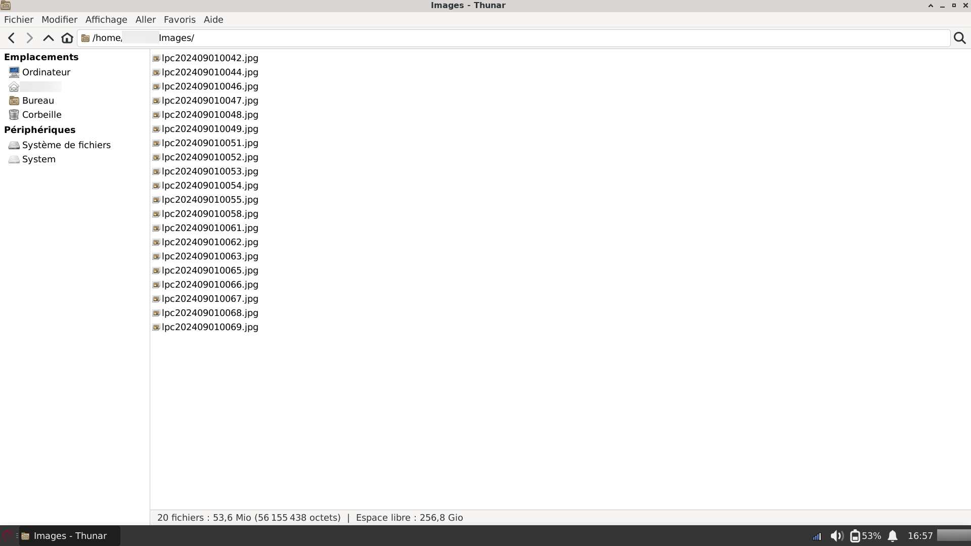Open the Fichier menu

tap(19, 20)
